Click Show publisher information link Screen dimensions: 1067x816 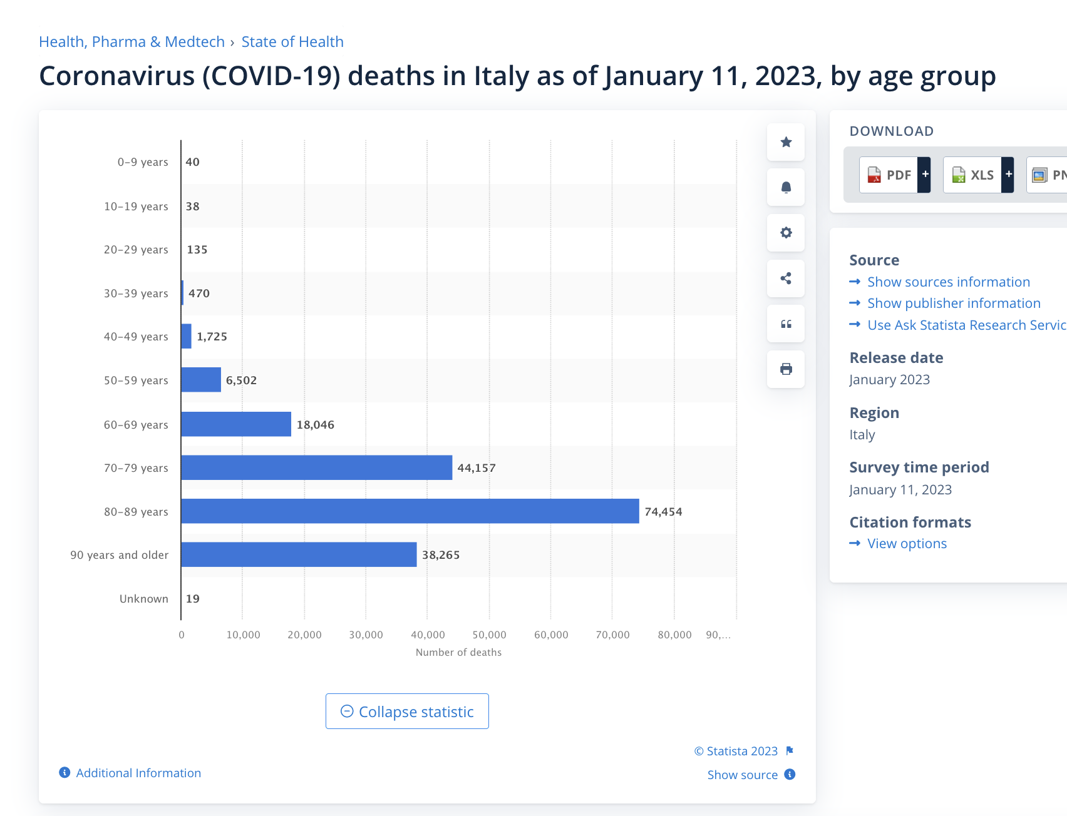pyautogui.click(x=954, y=303)
